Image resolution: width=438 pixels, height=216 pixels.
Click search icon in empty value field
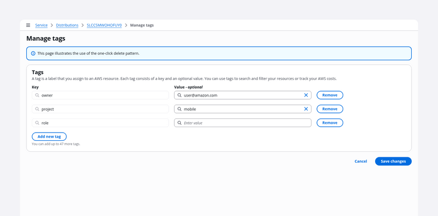[x=180, y=123]
